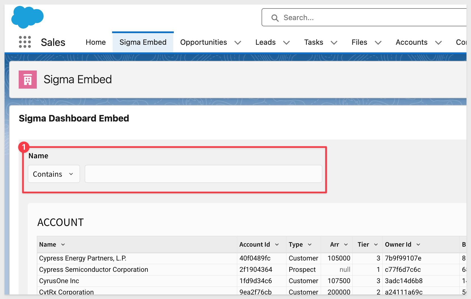
Task: Expand the Leads dropdown chevron
Action: pos(286,43)
